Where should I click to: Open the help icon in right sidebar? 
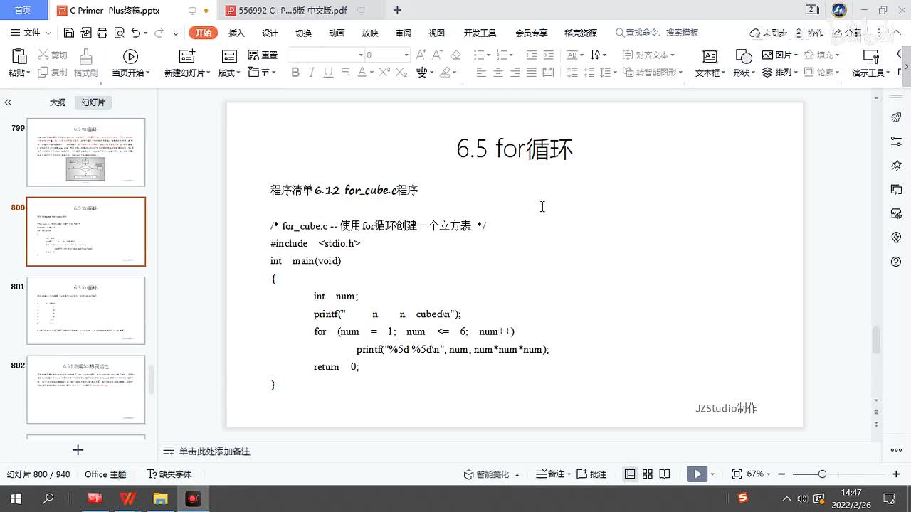pyautogui.click(x=896, y=262)
